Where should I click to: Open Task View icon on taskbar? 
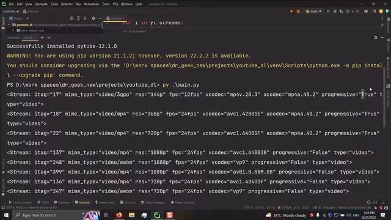(106, 215)
